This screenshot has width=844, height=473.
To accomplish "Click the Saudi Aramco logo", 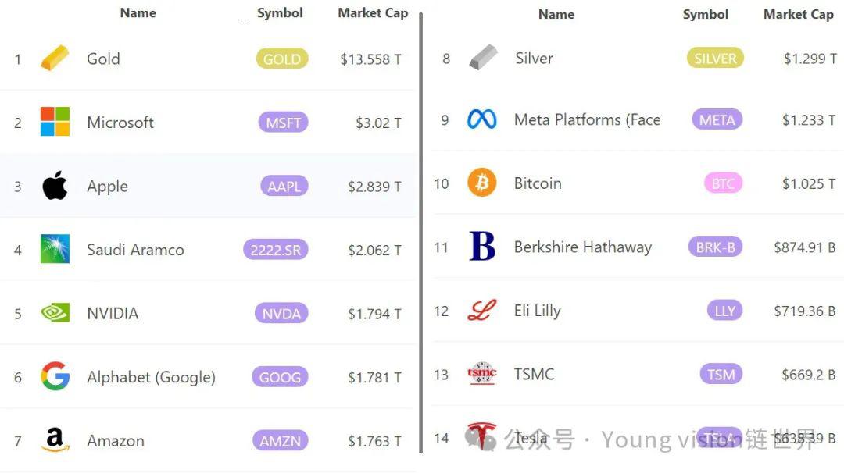I will coord(55,249).
